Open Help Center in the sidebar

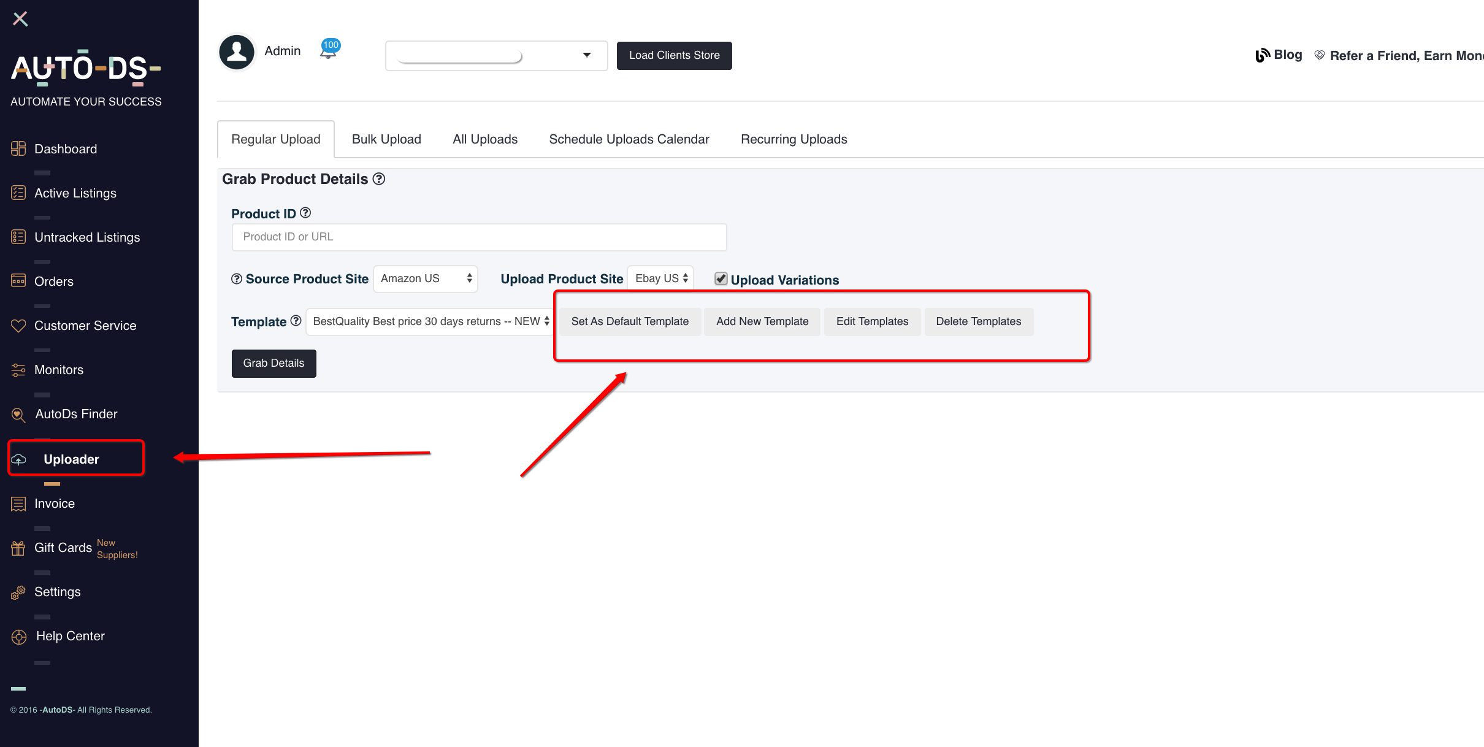pos(71,636)
